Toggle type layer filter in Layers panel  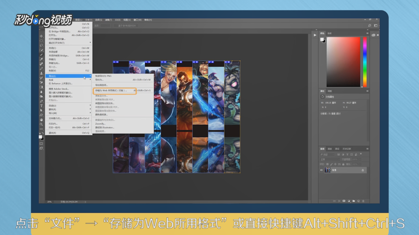(x=347, y=154)
